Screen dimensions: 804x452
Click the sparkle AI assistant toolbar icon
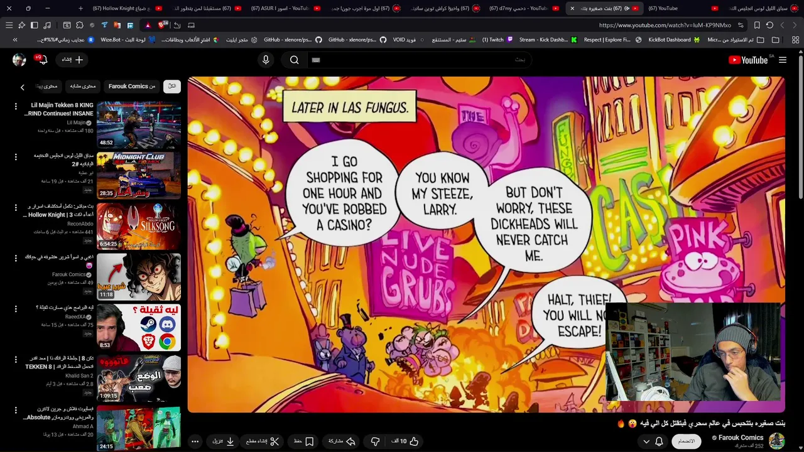pyautogui.click(x=21, y=25)
